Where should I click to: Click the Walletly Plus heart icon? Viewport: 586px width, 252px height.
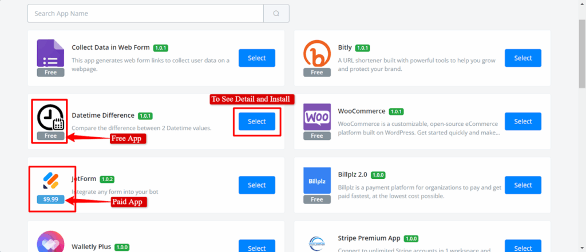point(52,242)
